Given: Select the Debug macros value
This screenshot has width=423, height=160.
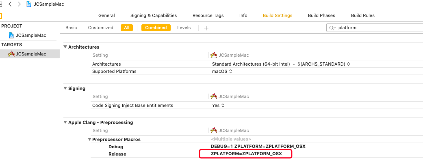Looking at the screenshot, I should click(258, 147).
